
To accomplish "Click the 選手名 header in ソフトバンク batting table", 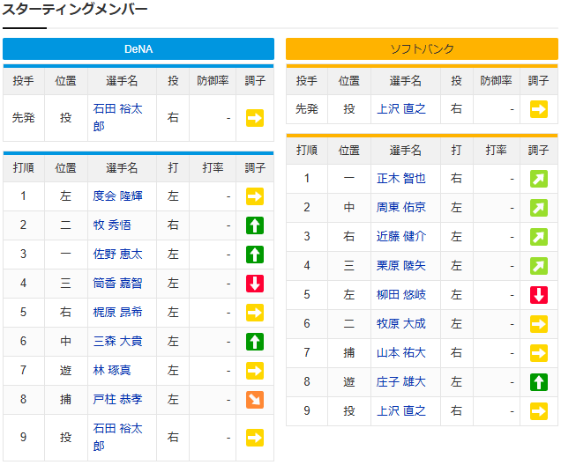I will (406, 151).
